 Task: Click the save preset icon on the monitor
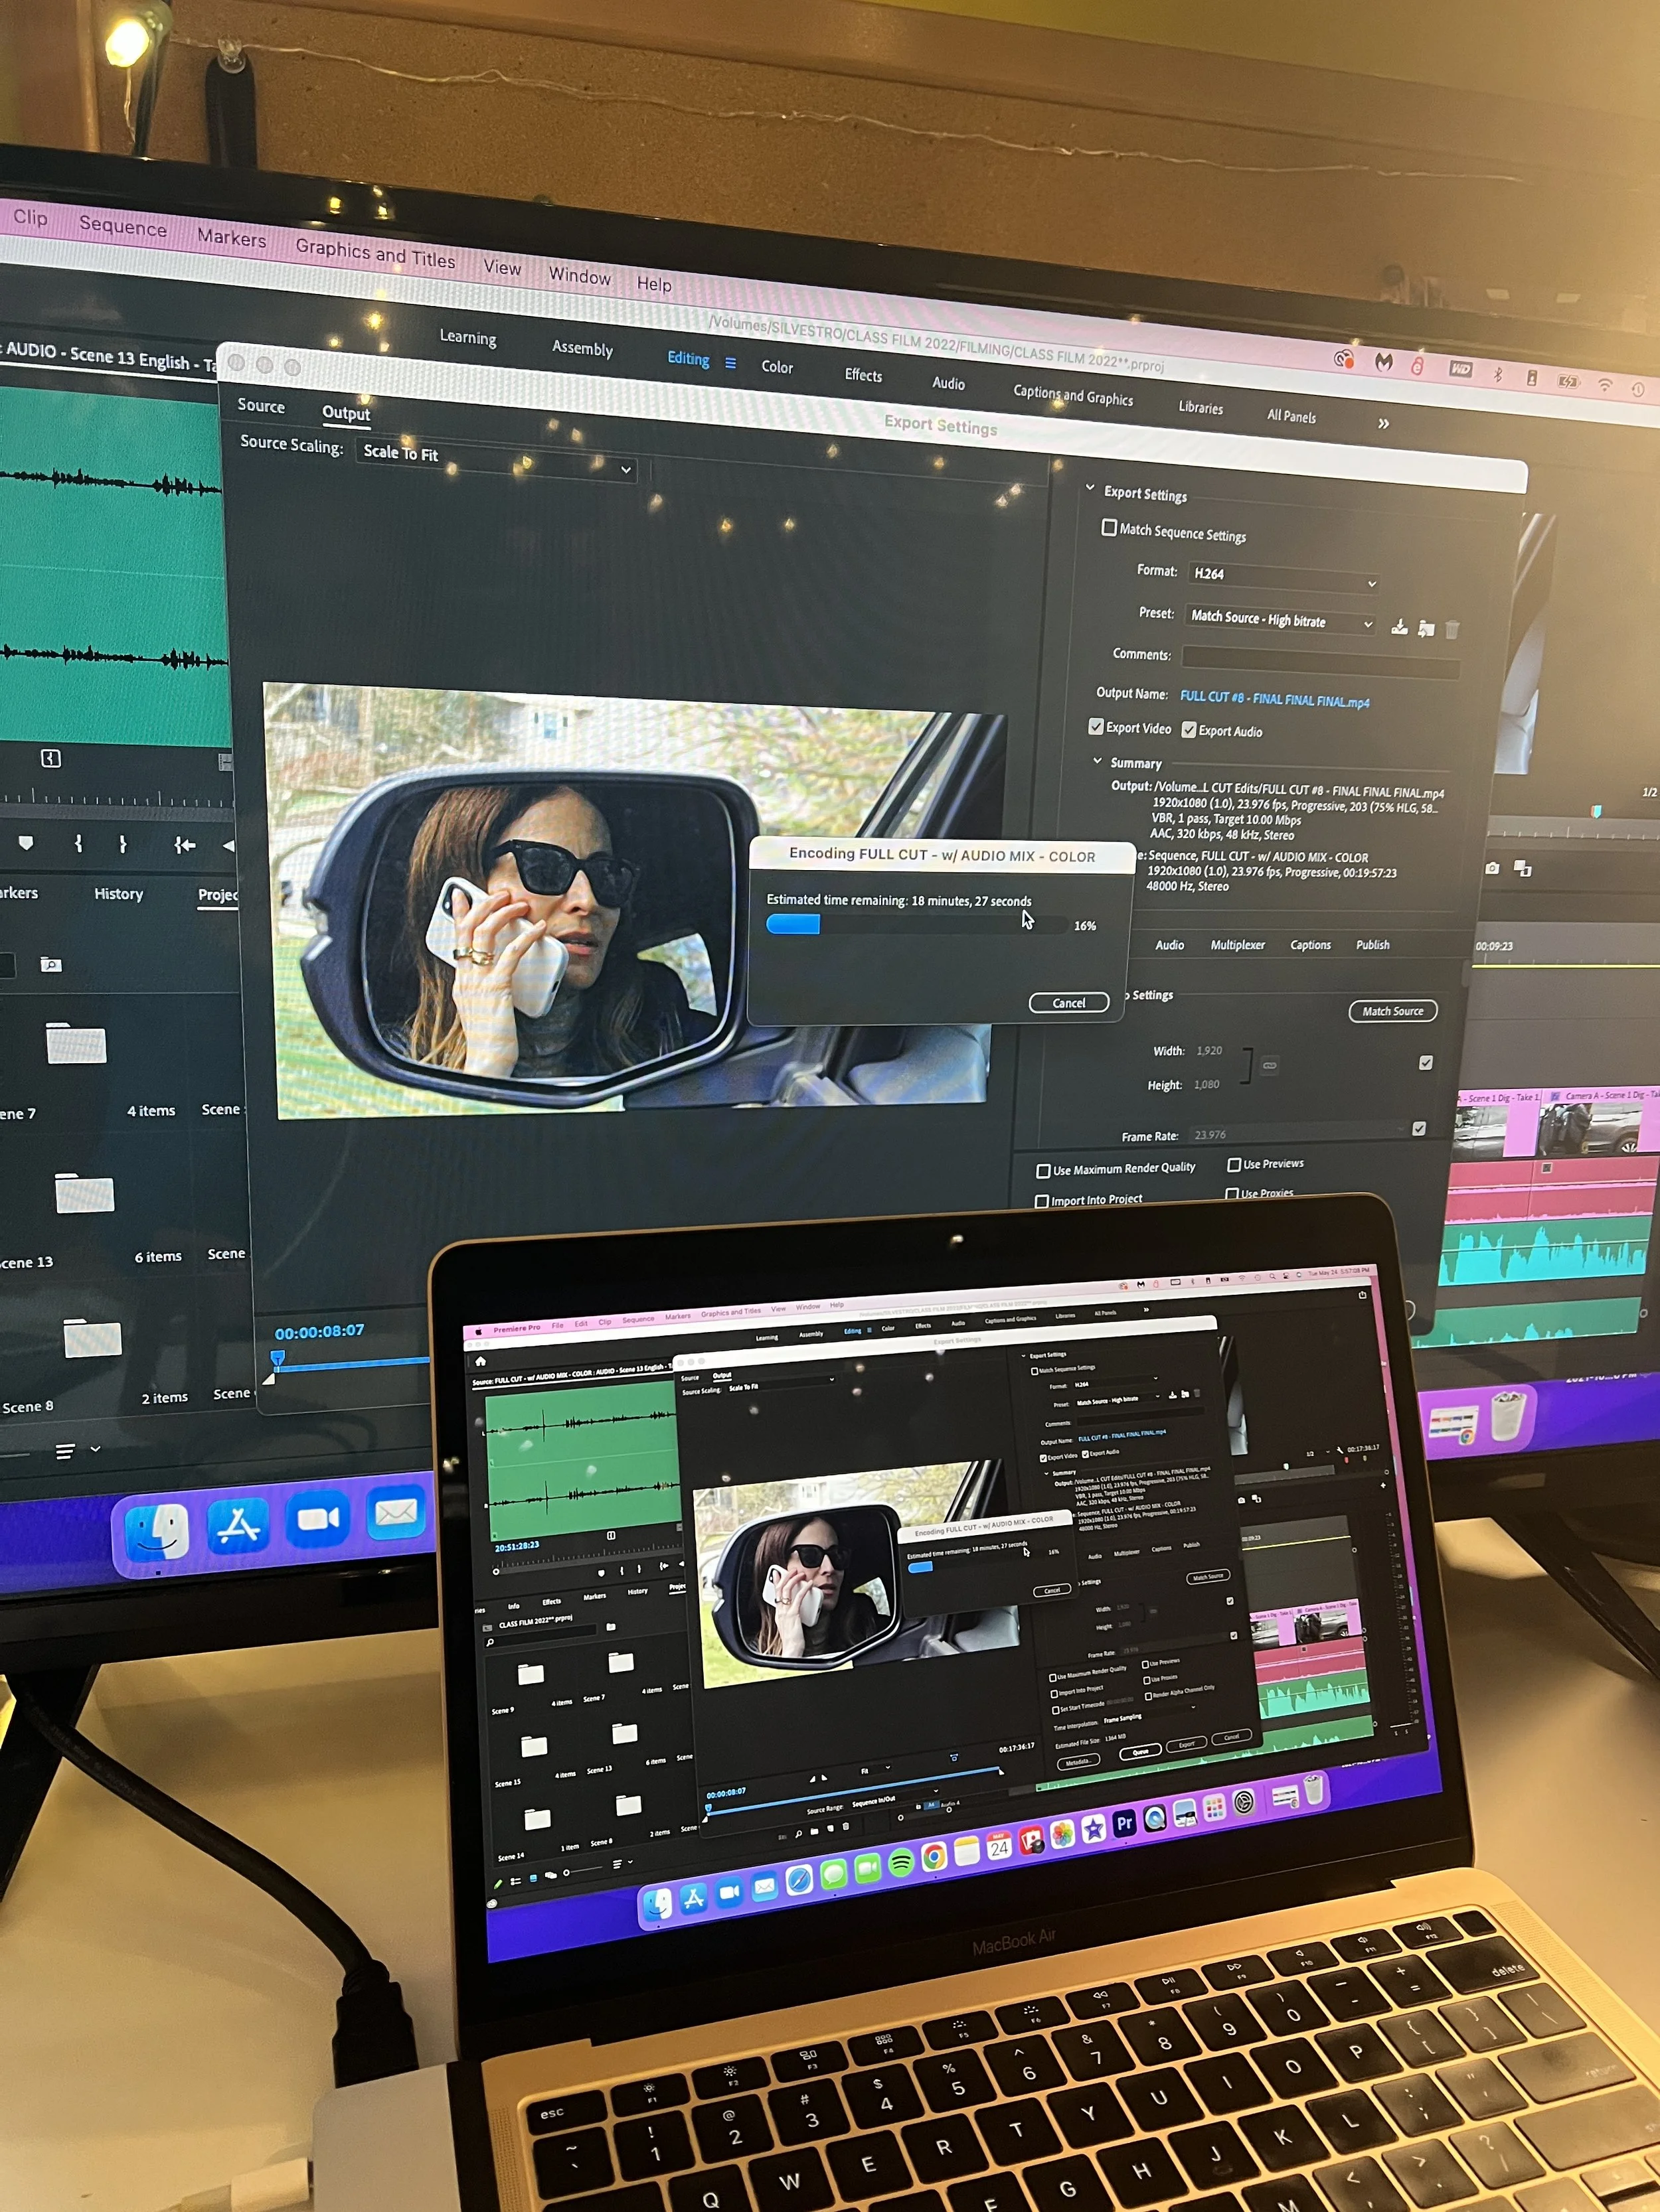tap(1399, 627)
